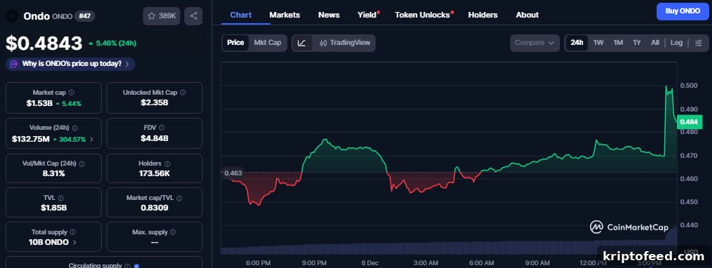
Task: Click the $2.35B unlocked market cap value
Action: [154, 102]
